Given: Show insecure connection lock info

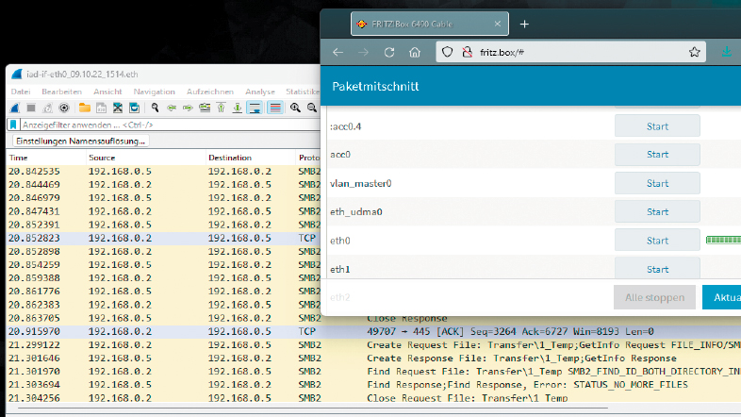Looking at the screenshot, I should (467, 52).
